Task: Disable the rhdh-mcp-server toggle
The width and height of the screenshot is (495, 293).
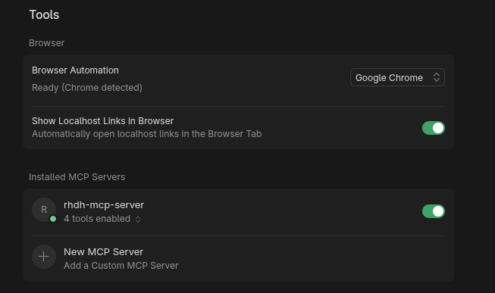Action: tap(433, 211)
